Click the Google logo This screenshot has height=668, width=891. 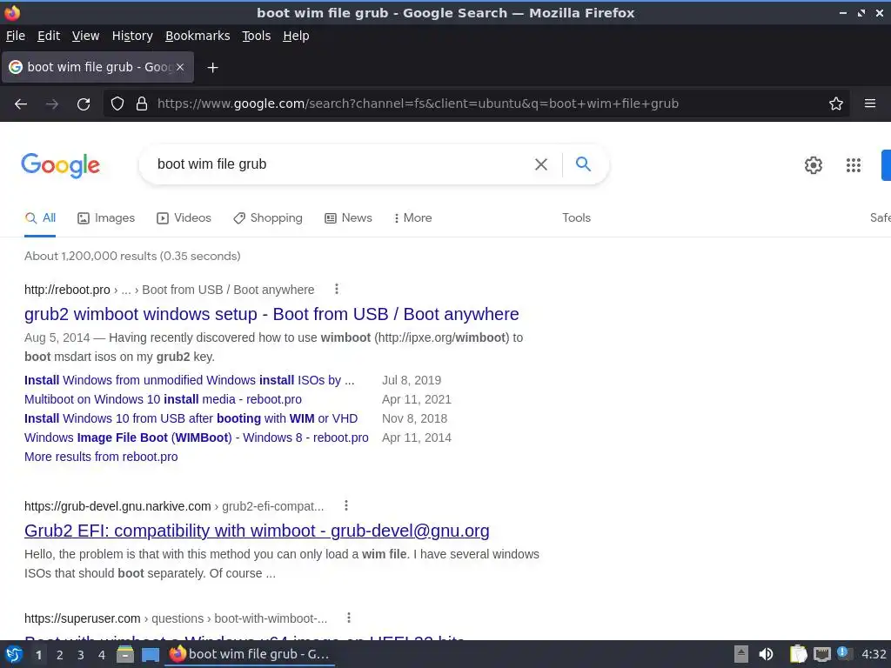(61, 165)
